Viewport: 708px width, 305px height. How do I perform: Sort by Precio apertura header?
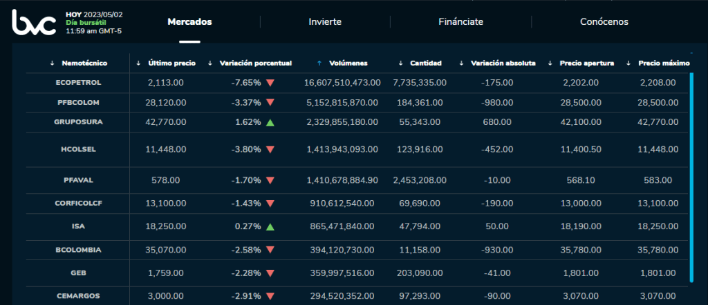click(x=586, y=63)
